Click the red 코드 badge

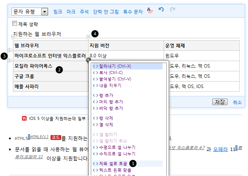point(56,137)
